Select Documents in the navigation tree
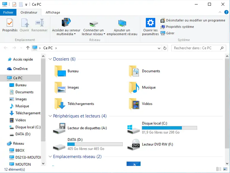 [21, 92]
